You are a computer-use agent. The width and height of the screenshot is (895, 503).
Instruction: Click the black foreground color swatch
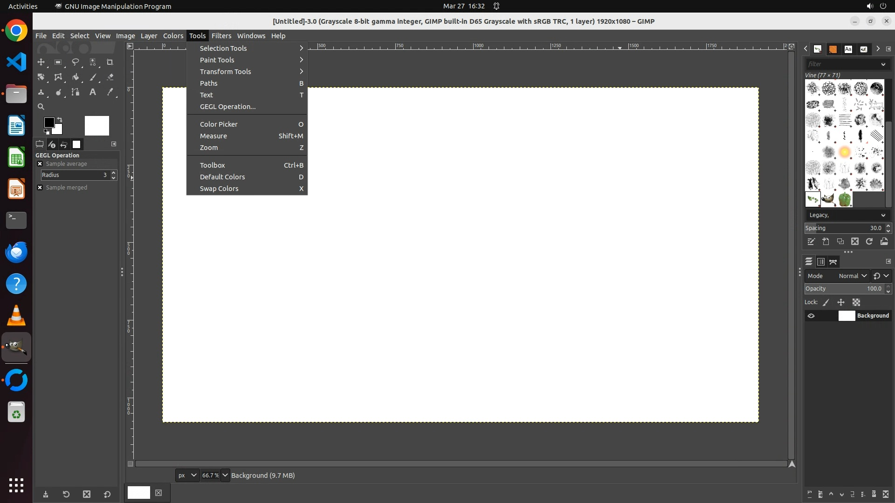[x=48, y=122]
